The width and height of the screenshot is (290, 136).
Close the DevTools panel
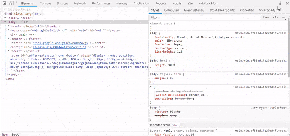[287, 3]
